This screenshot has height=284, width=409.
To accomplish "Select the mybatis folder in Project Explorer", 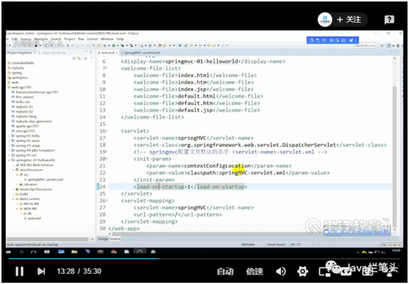I will click(16, 68).
